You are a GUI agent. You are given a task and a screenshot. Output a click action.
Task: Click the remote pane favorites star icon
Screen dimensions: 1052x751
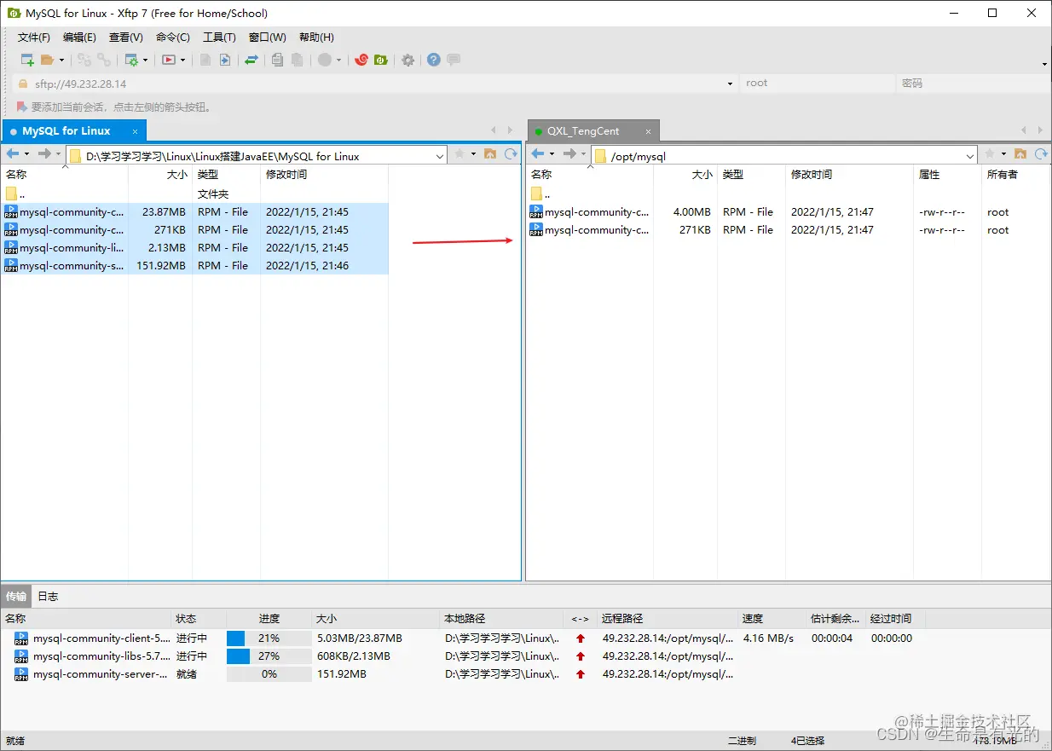click(990, 153)
